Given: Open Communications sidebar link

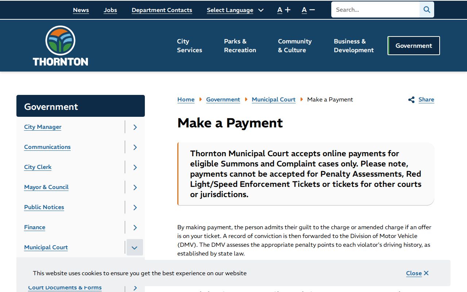Looking at the screenshot, I should coord(47,147).
